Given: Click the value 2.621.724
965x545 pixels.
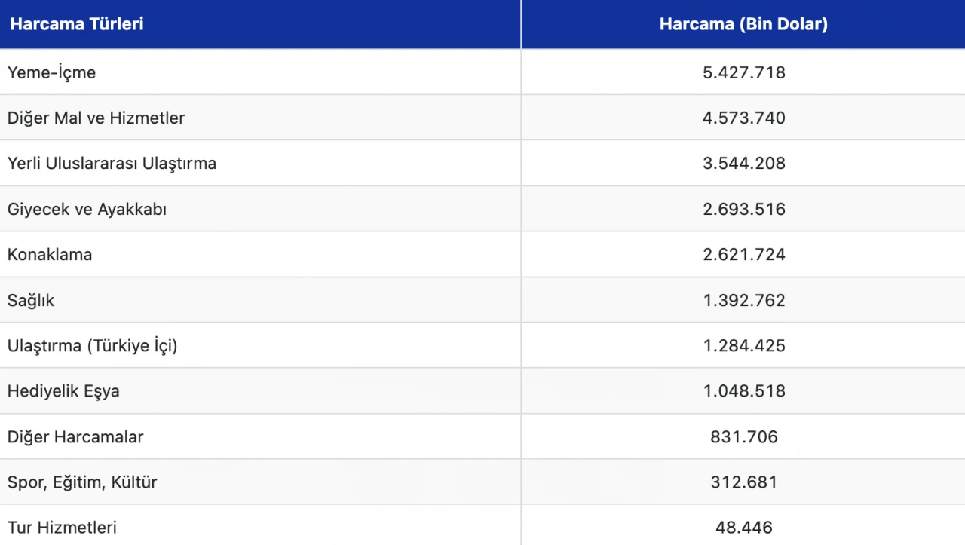Looking at the screenshot, I should 744,255.
